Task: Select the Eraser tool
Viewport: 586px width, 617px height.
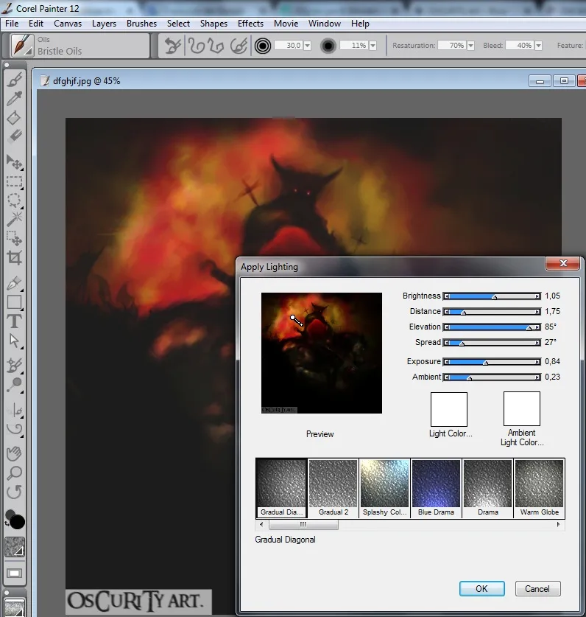Action: [14, 136]
